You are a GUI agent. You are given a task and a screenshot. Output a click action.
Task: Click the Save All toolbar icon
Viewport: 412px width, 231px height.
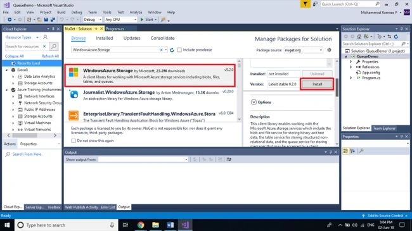[x=53, y=20]
